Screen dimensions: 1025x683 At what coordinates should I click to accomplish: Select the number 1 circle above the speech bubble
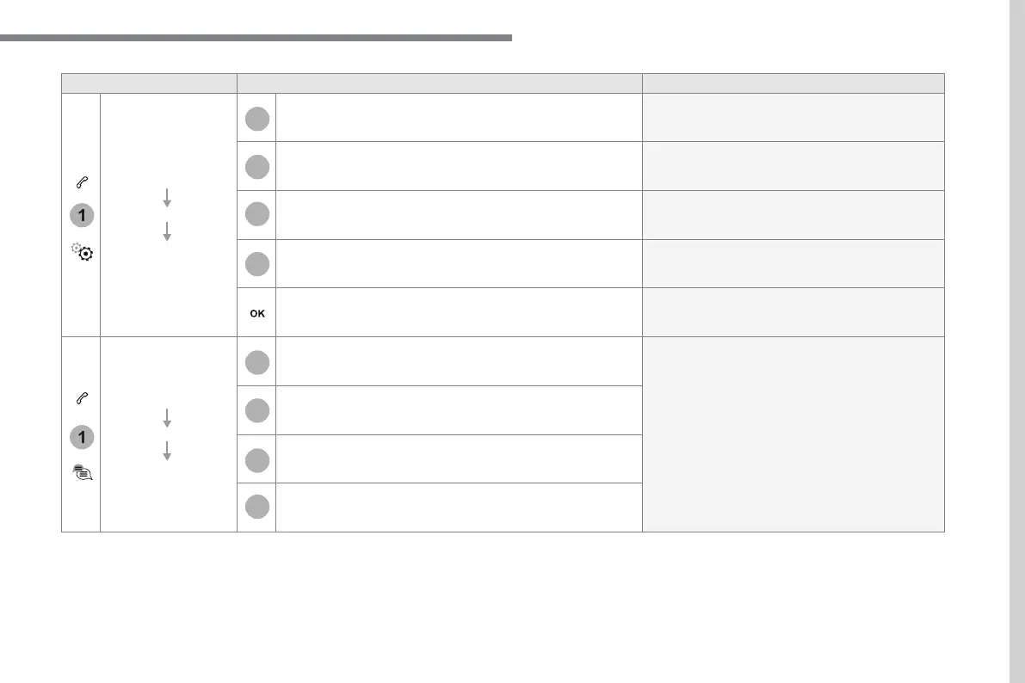pos(81,436)
